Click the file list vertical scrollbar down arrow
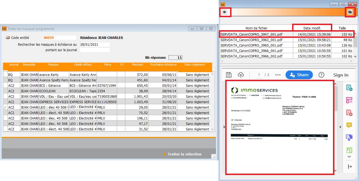The width and height of the screenshot is (359, 181). [x=355, y=56]
